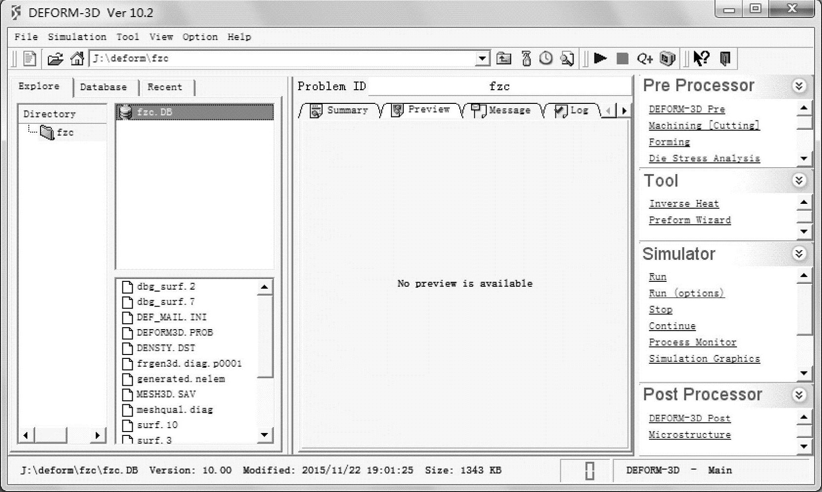Open the directory path dropdown
This screenshot has width=822, height=492.
(x=482, y=59)
